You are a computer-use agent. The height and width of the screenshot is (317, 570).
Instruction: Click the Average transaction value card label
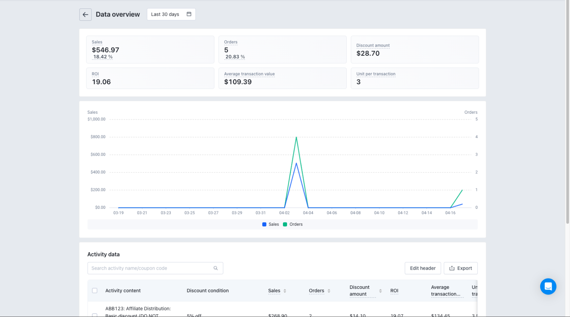point(249,74)
